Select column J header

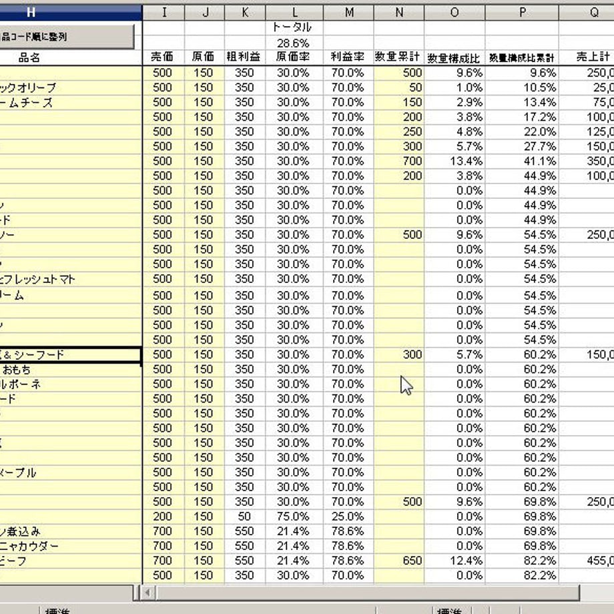(205, 13)
